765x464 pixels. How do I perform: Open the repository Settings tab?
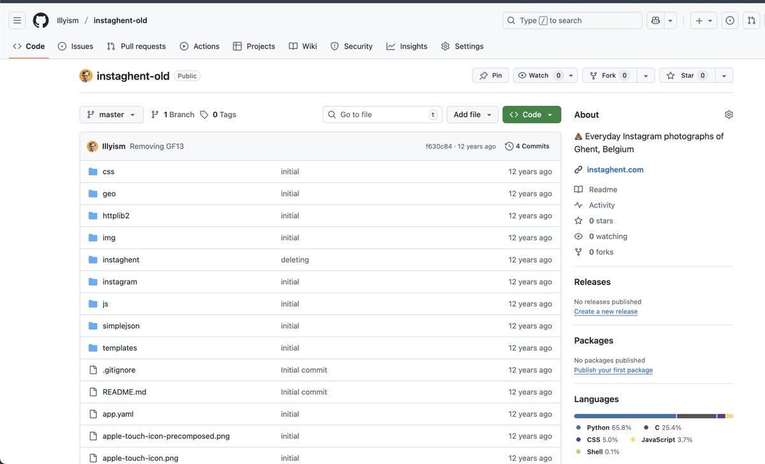point(462,46)
